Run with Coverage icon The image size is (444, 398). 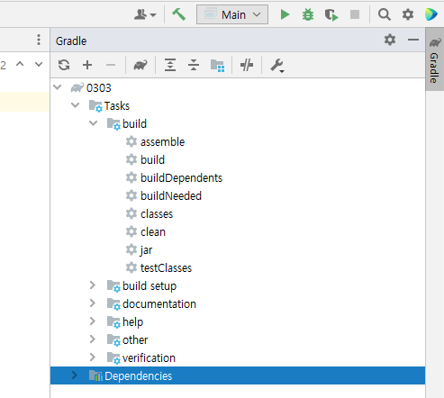331,14
